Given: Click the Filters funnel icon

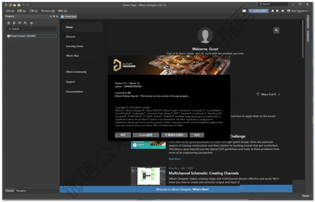Looking at the screenshot, I should click(258, 94).
